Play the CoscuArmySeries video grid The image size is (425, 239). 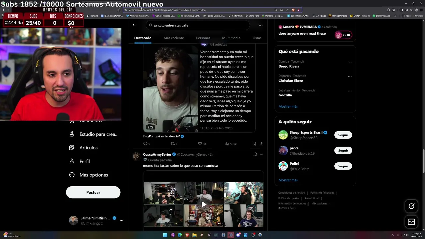point(204,204)
